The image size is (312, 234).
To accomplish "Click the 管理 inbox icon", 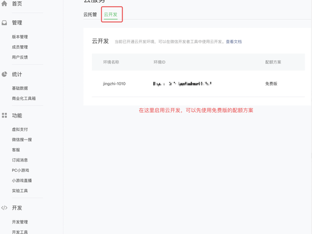I will 4,23.
